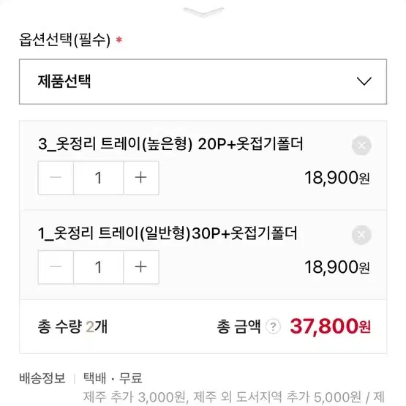The width and height of the screenshot is (406, 406).
Task: Click the 옵션선택(필수) heading
Action: 64,40
